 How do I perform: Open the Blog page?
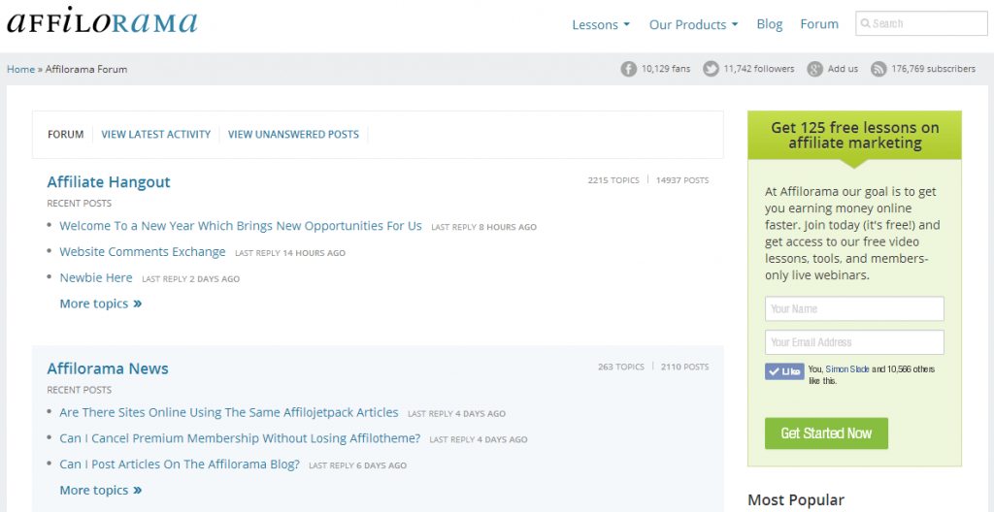770,24
